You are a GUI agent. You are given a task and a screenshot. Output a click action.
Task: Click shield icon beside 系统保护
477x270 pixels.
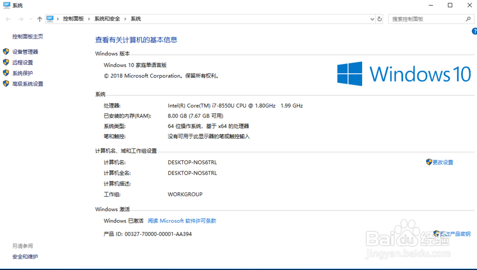pos(6,72)
